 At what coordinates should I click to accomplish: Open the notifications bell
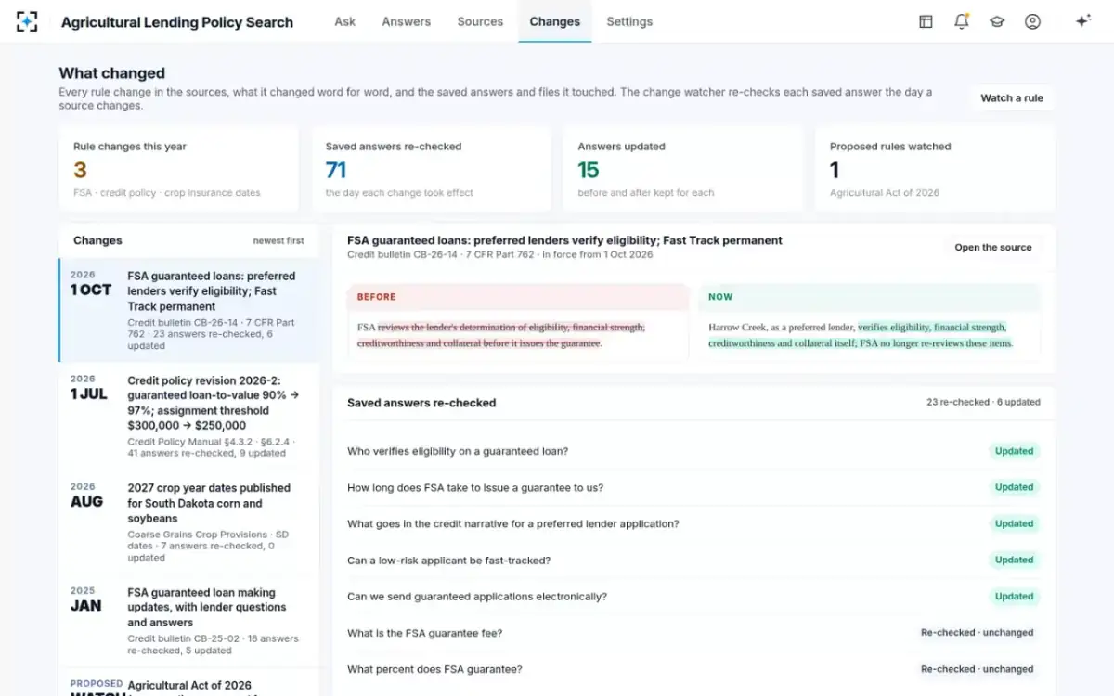click(x=962, y=21)
